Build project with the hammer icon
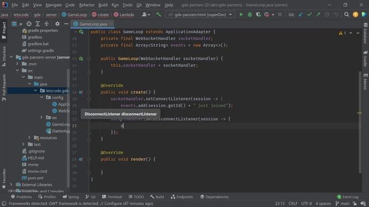Screen dimensions: 369x207 pos(159,14)
